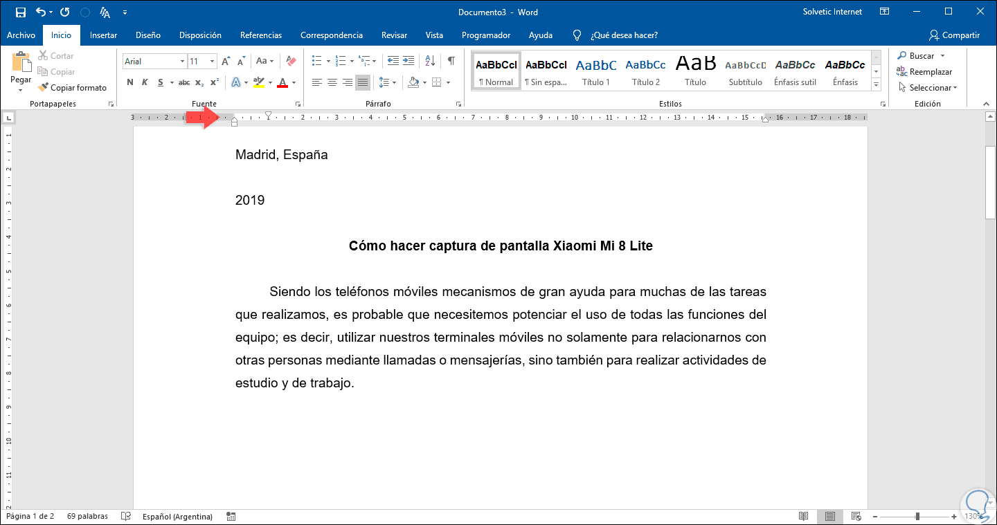Sort the selection alphabetically
997x525 pixels.
click(429, 61)
